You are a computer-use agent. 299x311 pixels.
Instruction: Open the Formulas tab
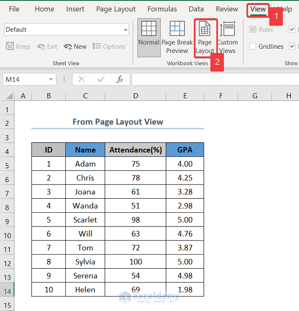[x=162, y=9]
